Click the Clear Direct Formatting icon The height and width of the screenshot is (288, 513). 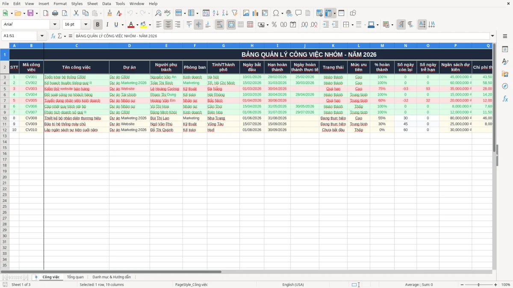pyautogui.click(x=119, y=13)
